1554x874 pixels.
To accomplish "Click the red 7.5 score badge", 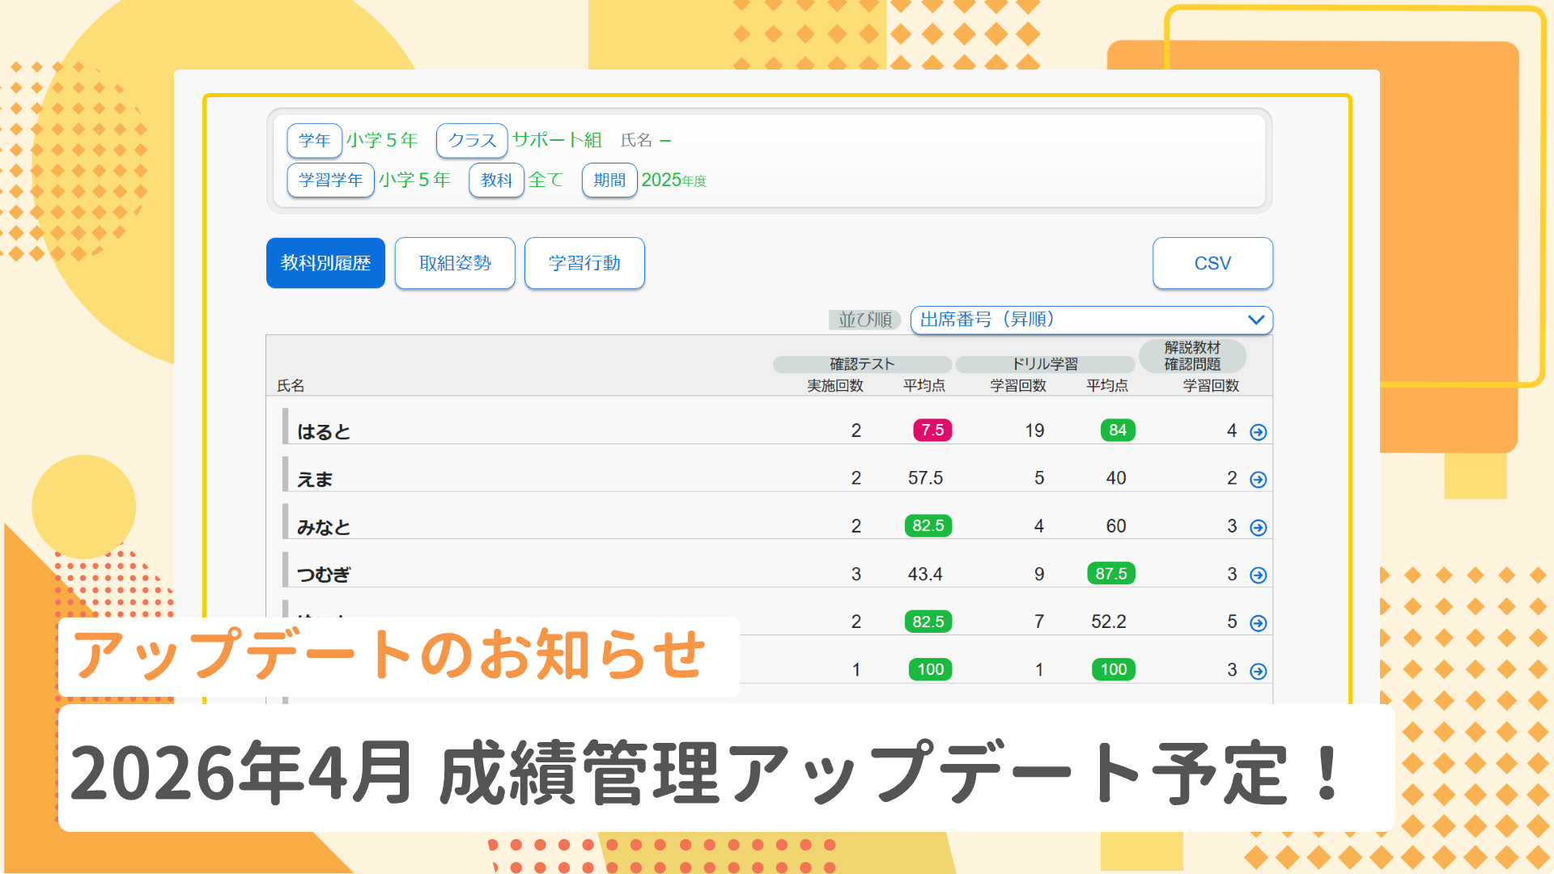I will (x=932, y=431).
